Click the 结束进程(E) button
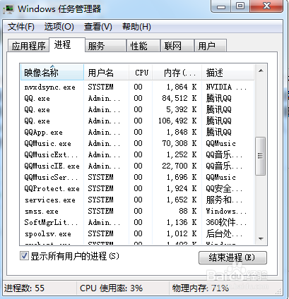Screen dimensions: 289x299 tap(232, 257)
